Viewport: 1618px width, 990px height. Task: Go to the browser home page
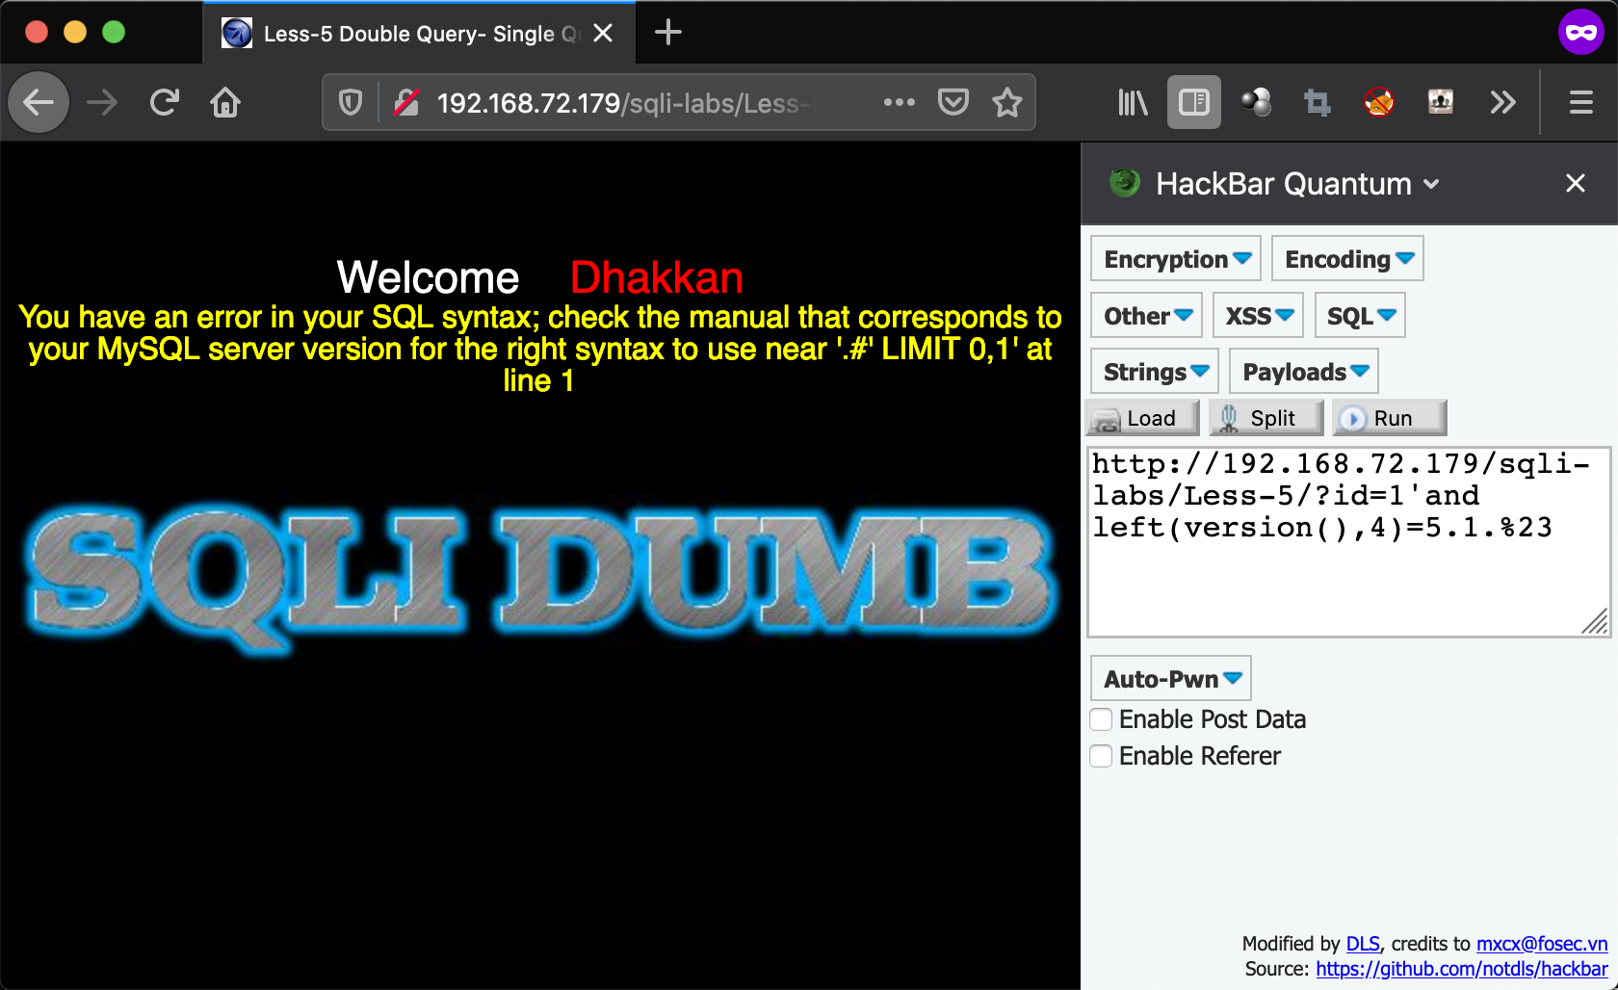pyautogui.click(x=225, y=102)
